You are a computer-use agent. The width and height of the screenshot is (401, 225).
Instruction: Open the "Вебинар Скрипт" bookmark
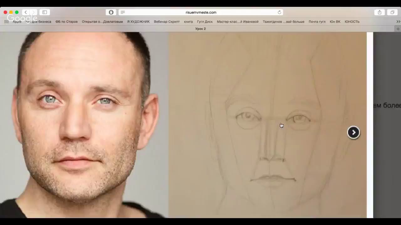click(167, 22)
